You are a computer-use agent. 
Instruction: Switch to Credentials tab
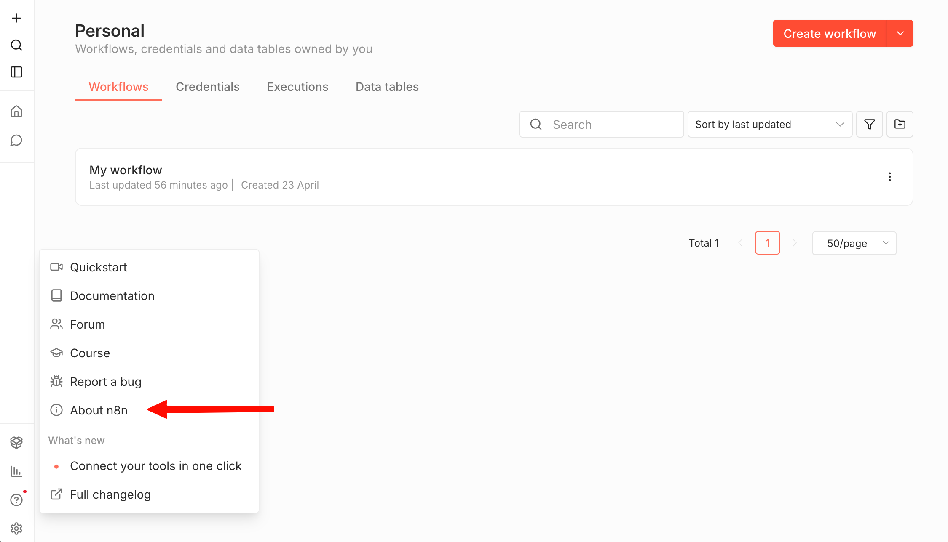(x=208, y=87)
